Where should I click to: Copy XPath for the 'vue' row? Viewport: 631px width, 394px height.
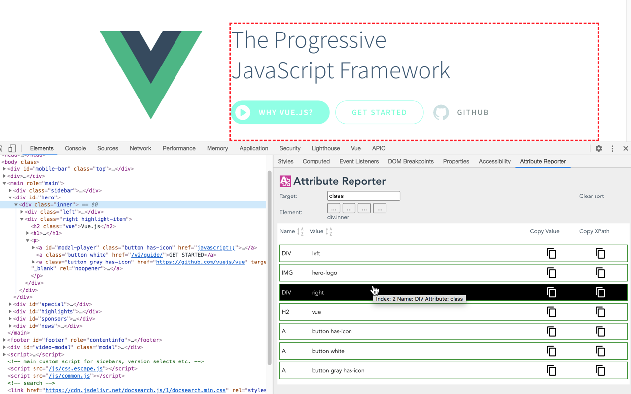click(600, 312)
